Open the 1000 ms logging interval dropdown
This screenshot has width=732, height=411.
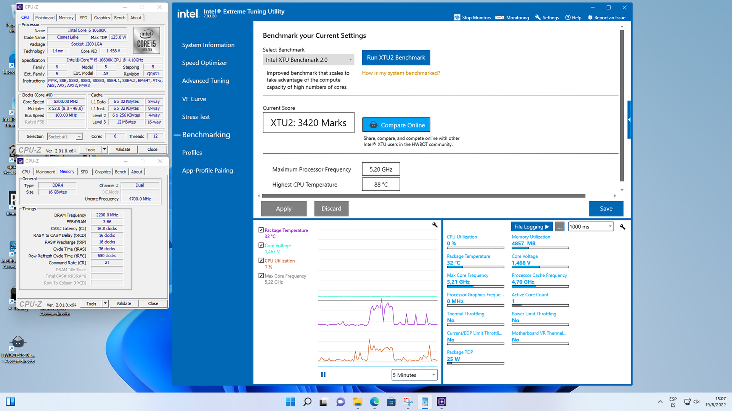(x=591, y=227)
